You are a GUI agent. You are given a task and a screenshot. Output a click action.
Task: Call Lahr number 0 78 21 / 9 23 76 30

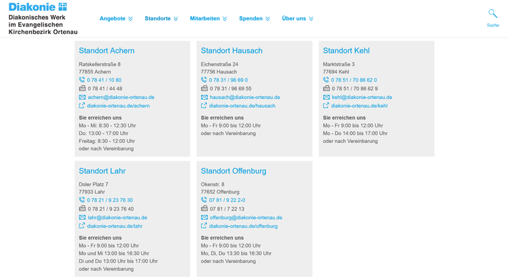(x=110, y=200)
